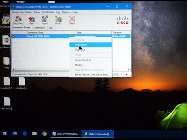Expand the status bar dropdown arrow

[x=126, y=75]
